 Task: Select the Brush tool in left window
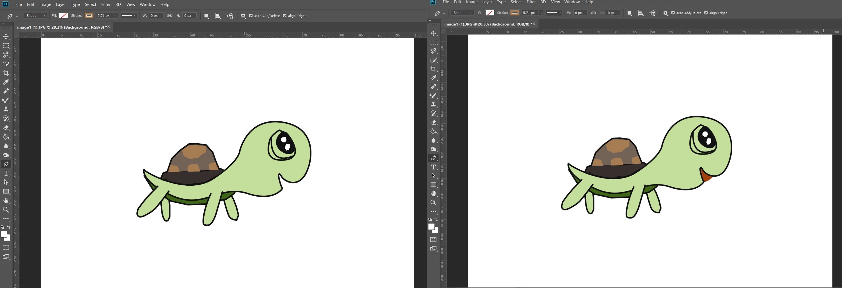(6, 100)
